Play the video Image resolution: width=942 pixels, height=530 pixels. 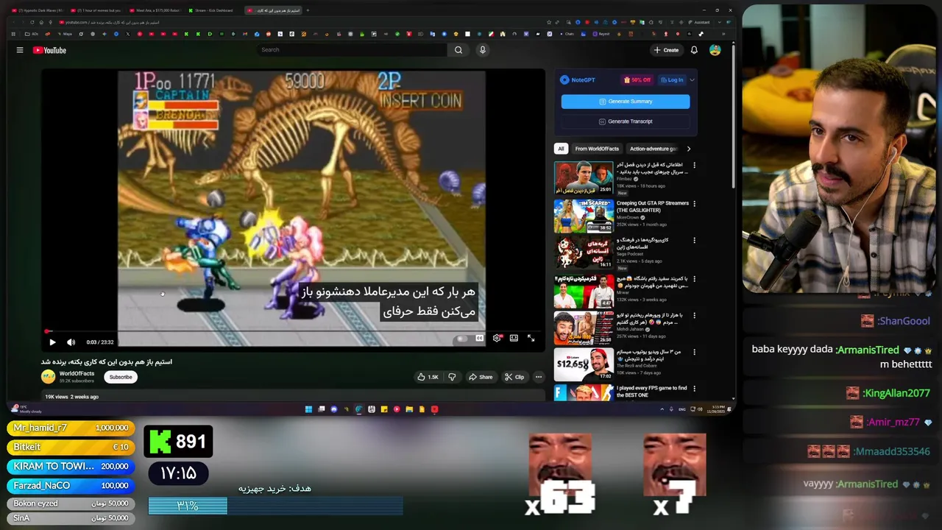pyautogui.click(x=52, y=342)
